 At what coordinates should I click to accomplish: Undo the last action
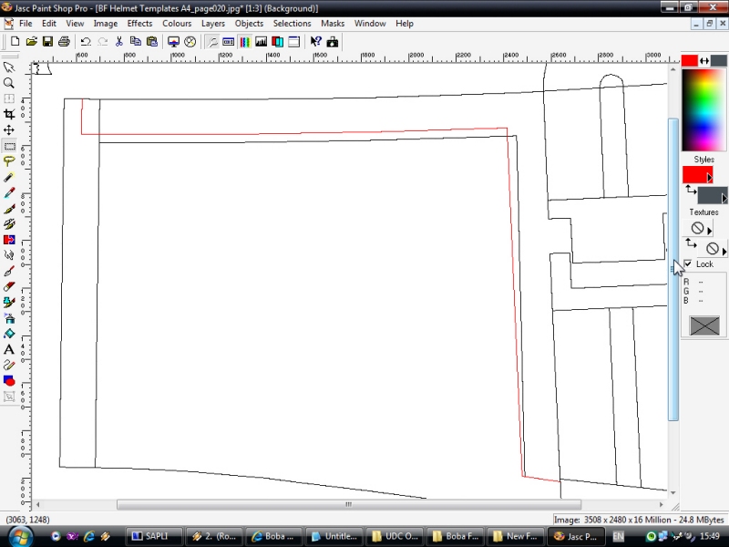coord(86,42)
